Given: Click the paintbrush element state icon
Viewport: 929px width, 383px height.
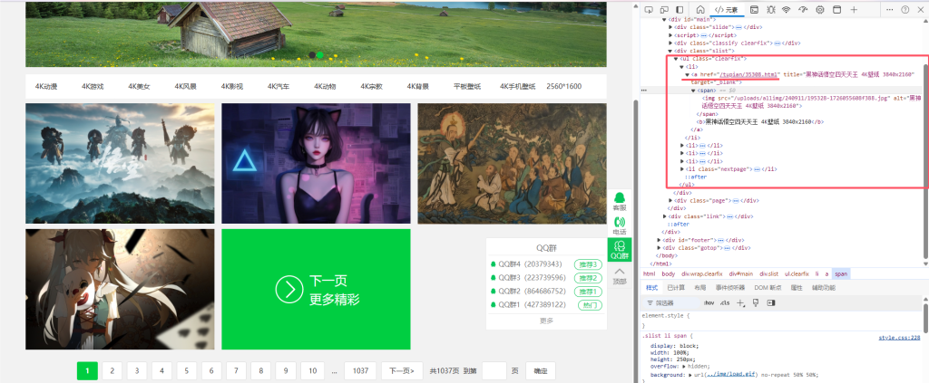Looking at the screenshot, I should pos(756,302).
